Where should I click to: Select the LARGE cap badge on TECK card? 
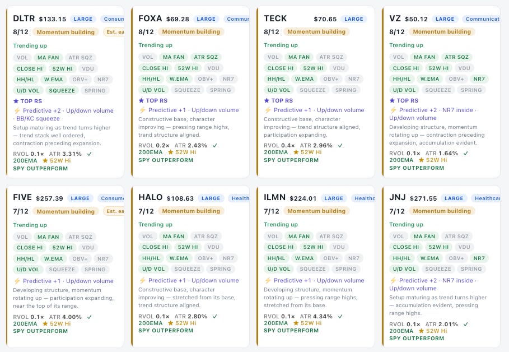[353, 19]
